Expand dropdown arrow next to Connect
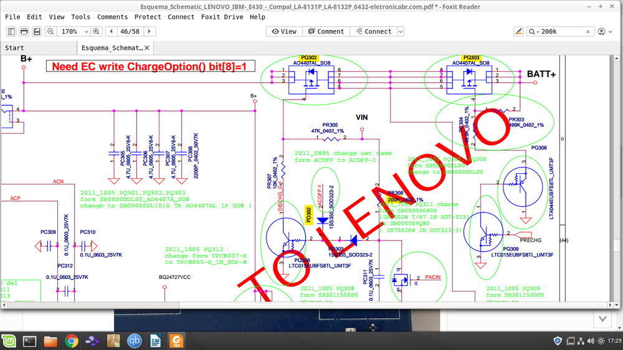The height and width of the screenshot is (350, 623). tap(401, 31)
